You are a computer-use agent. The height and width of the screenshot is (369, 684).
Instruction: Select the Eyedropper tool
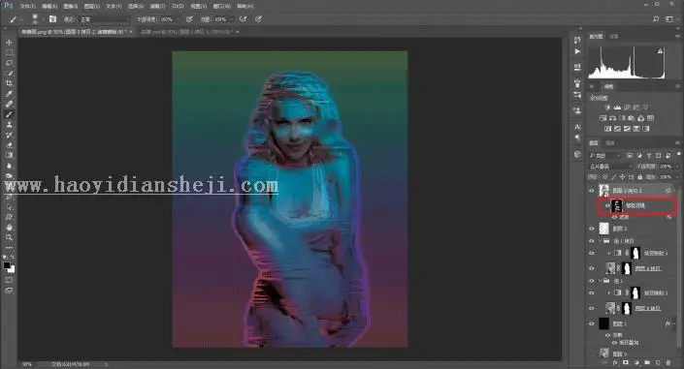9,94
